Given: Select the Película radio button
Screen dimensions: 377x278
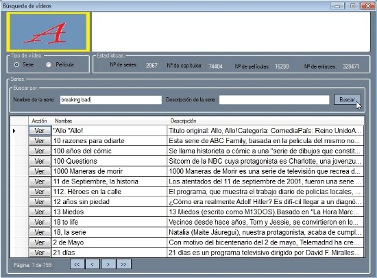Looking at the screenshot, I should pyautogui.click(x=49, y=64).
